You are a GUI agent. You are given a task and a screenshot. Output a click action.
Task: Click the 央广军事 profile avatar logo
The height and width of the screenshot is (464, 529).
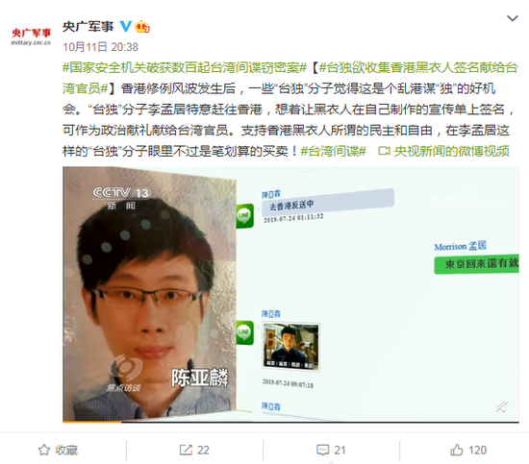coord(31,37)
